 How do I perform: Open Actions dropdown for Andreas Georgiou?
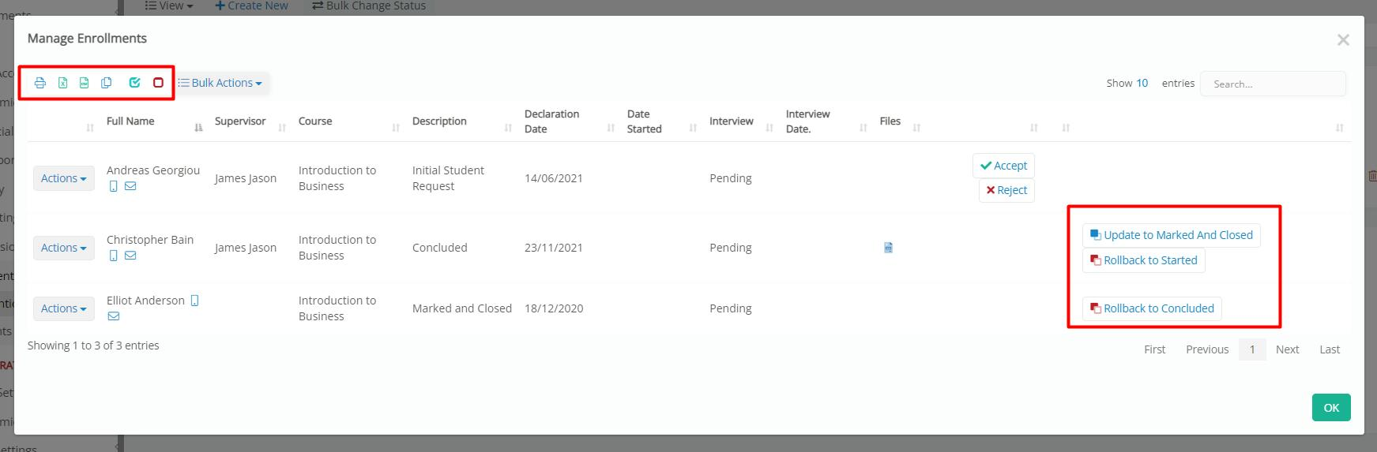(64, 178)
